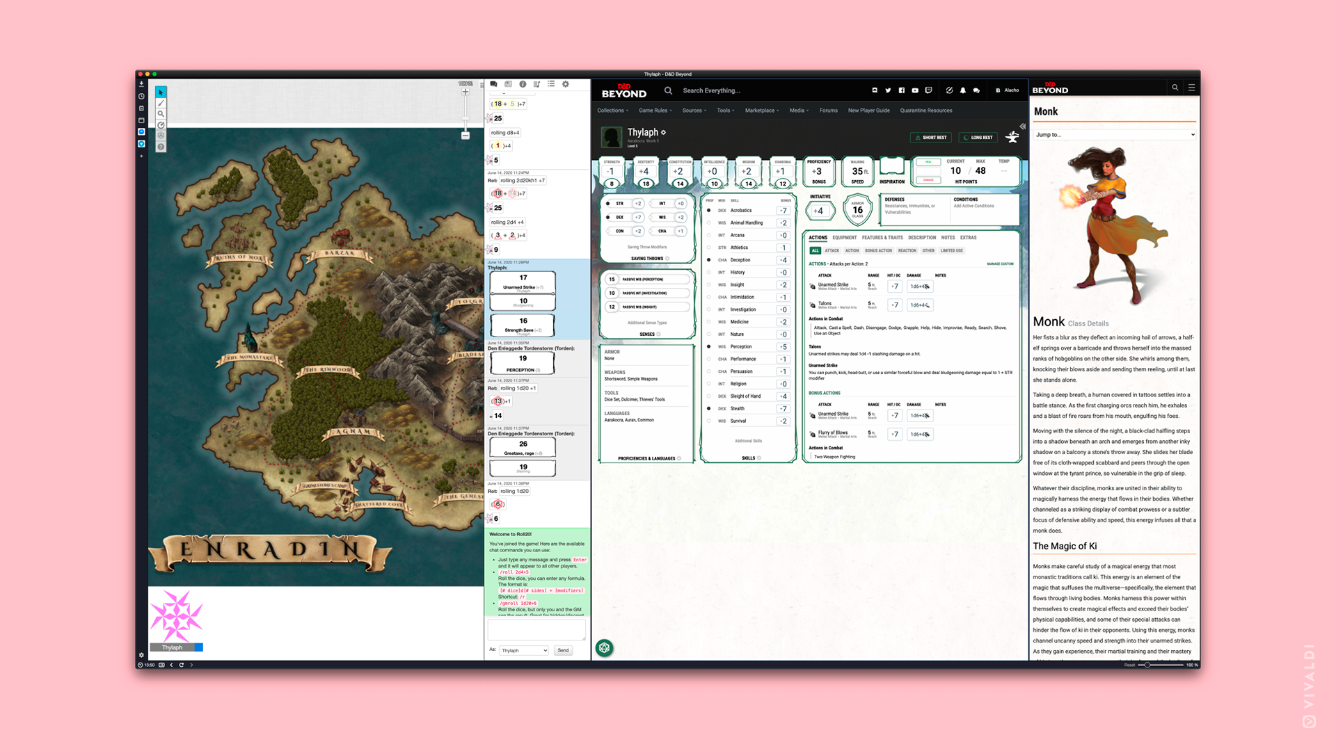
Task: Open Vivaldi notes panel icon
Action: tap(141, 108)
